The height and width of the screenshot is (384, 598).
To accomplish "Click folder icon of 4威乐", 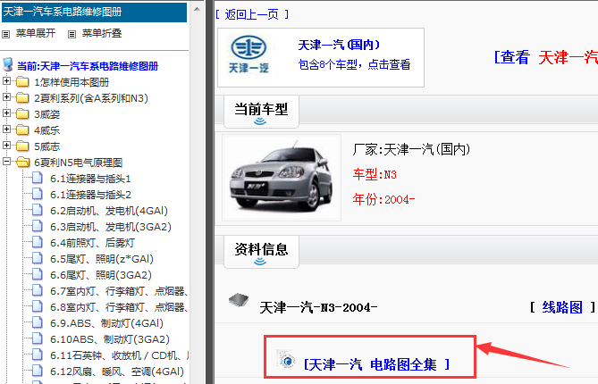I will click(x=22, y=129).
